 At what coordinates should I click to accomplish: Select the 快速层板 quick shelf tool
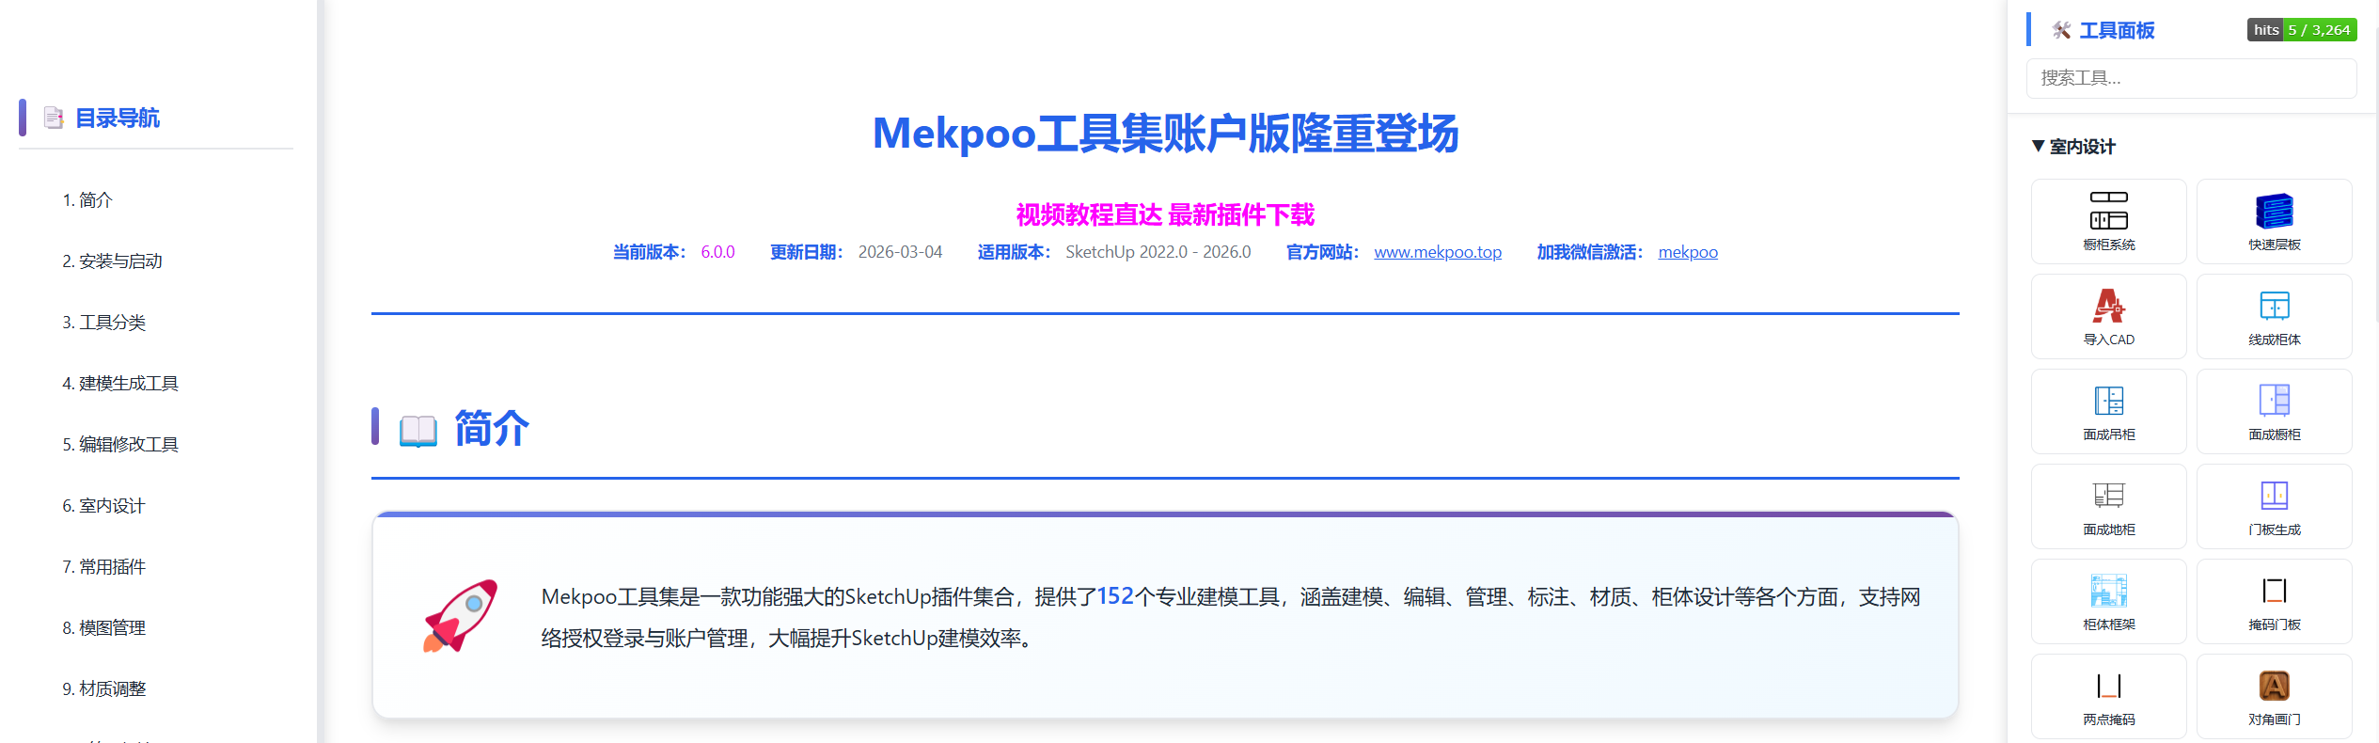2274,220
